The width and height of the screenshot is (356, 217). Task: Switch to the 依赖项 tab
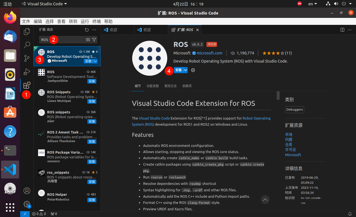tap(187, 86)
